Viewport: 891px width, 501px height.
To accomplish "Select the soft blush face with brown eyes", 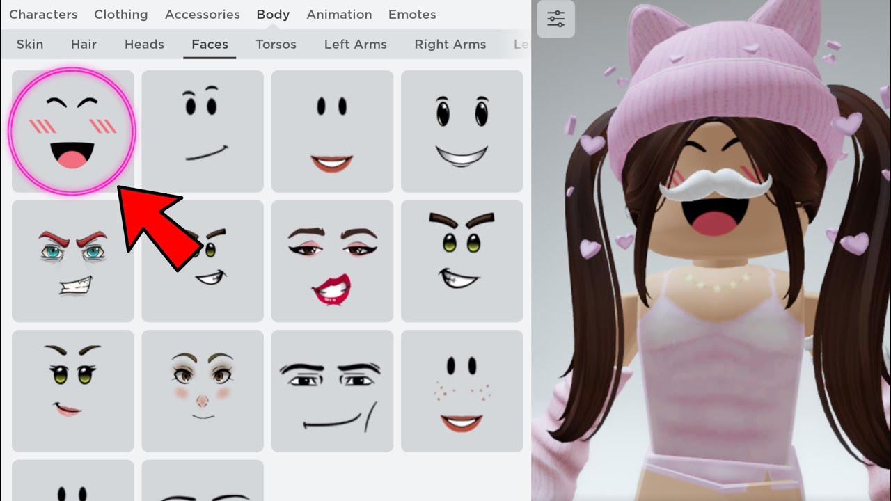I will tap(203, 390).
